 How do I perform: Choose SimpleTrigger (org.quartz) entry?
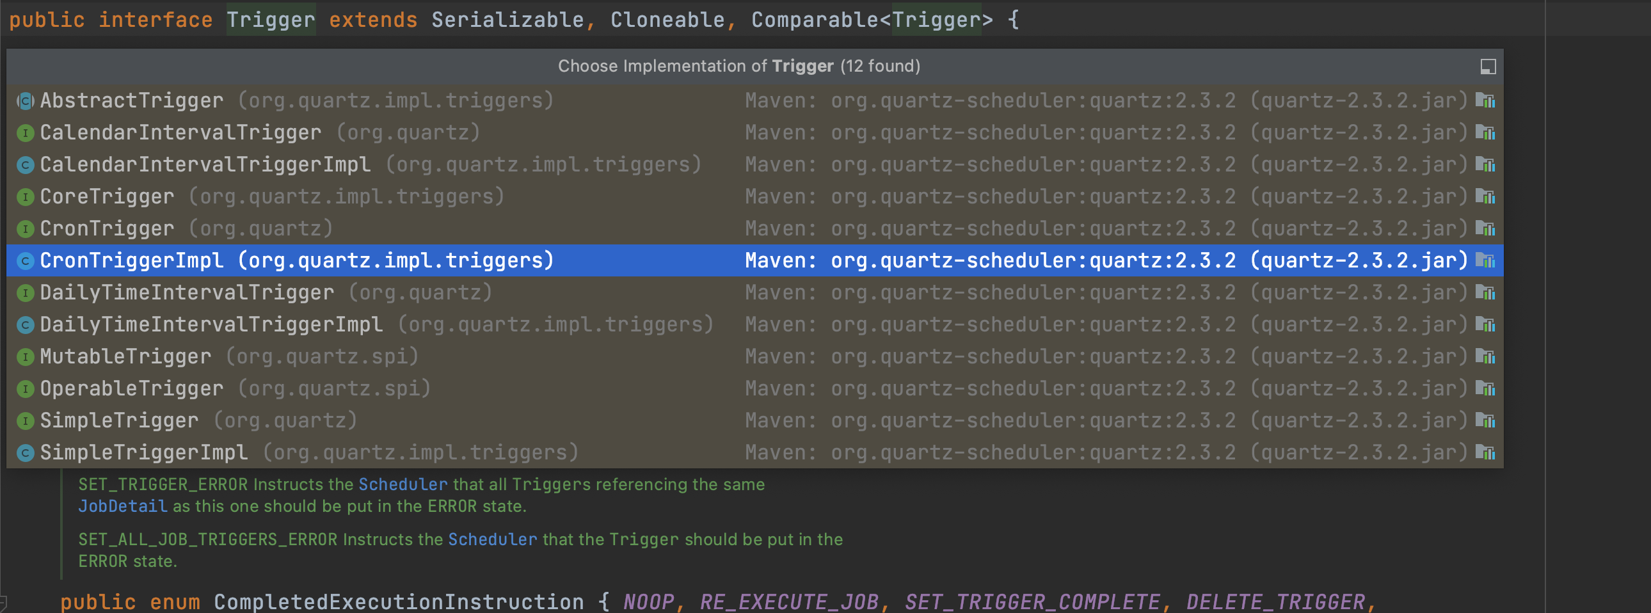coord(755,421)
